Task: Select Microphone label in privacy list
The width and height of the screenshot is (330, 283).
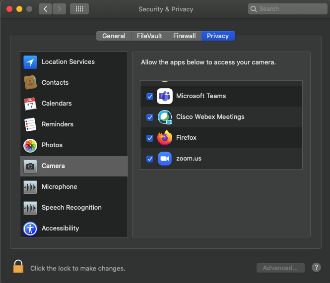Action: [60, 186]
